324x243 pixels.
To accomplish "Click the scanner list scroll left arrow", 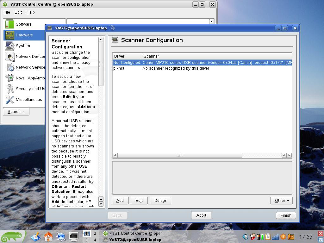I will [x=115, y=155].
